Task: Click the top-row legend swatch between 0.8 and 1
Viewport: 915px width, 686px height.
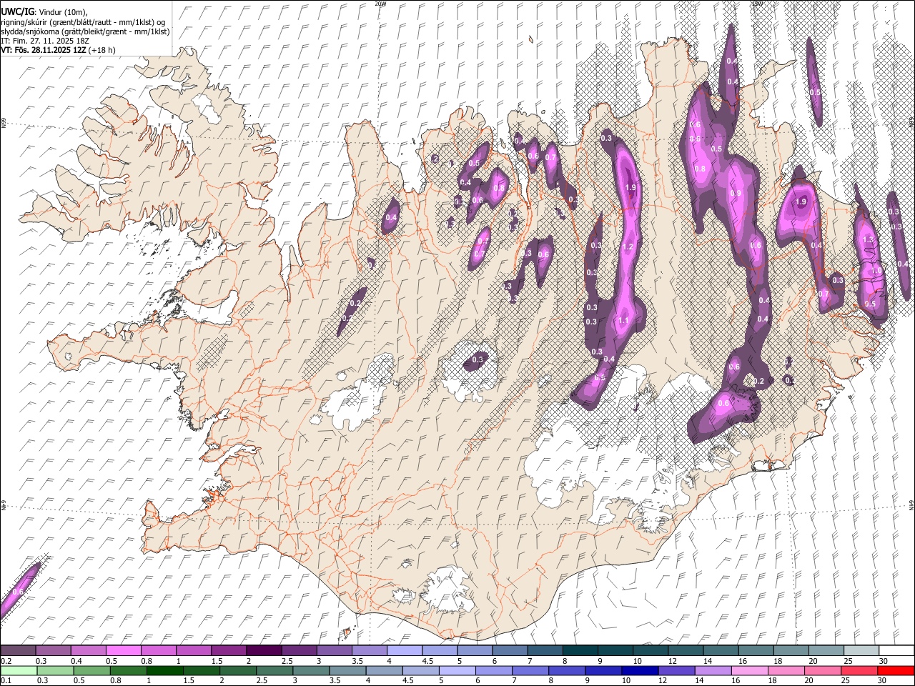Action: pyautogui.click(x=159, y=651)
